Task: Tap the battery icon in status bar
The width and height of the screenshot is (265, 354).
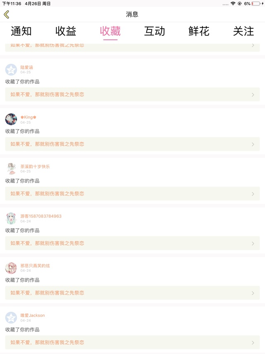Action: (x=255, y=3)
